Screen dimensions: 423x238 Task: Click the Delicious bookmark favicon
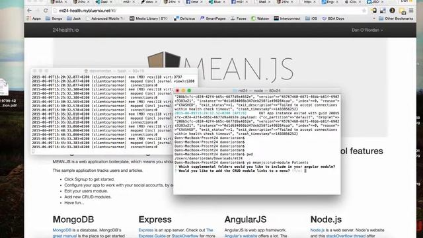coord(176,19)
